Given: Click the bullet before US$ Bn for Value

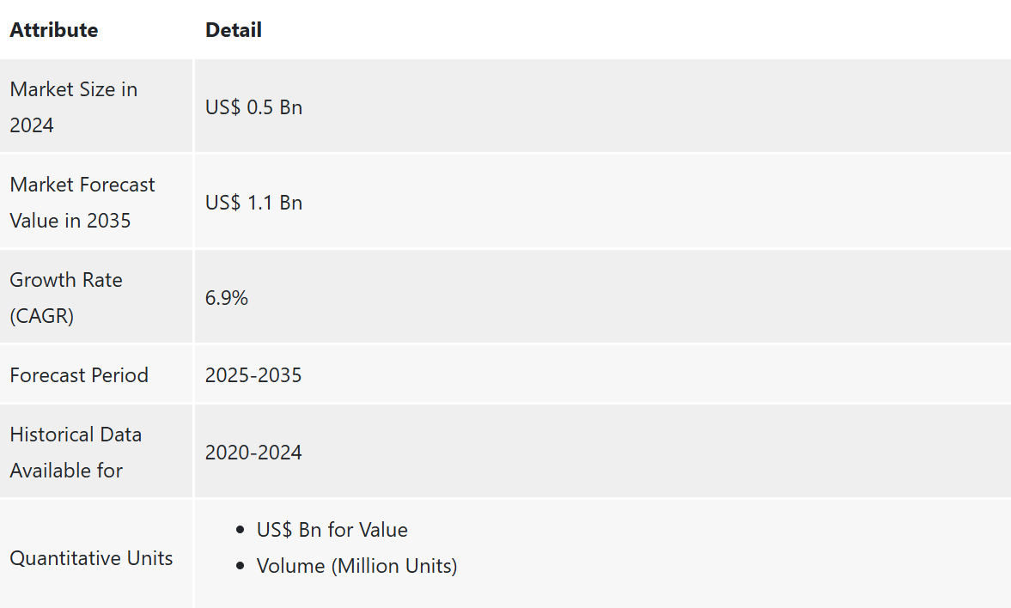Looking at the screenshot, I should coord(241,530).
